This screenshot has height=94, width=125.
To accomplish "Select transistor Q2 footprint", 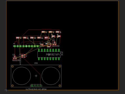I will pos(54,43).
